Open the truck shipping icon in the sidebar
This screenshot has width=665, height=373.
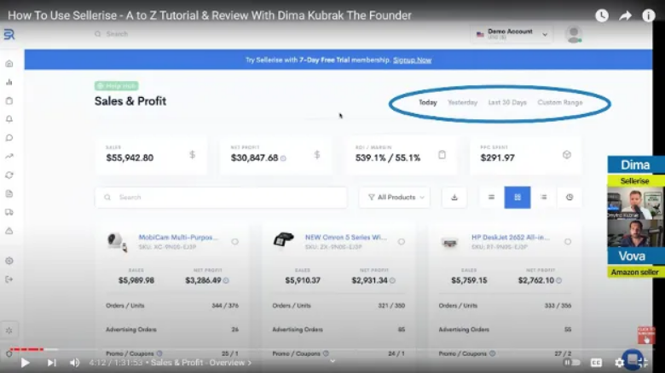tap(9, 212)
